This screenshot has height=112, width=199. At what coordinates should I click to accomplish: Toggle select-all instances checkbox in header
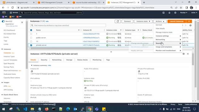(31, 30)
